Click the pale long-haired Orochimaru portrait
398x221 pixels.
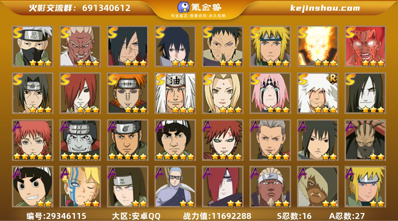365,93
